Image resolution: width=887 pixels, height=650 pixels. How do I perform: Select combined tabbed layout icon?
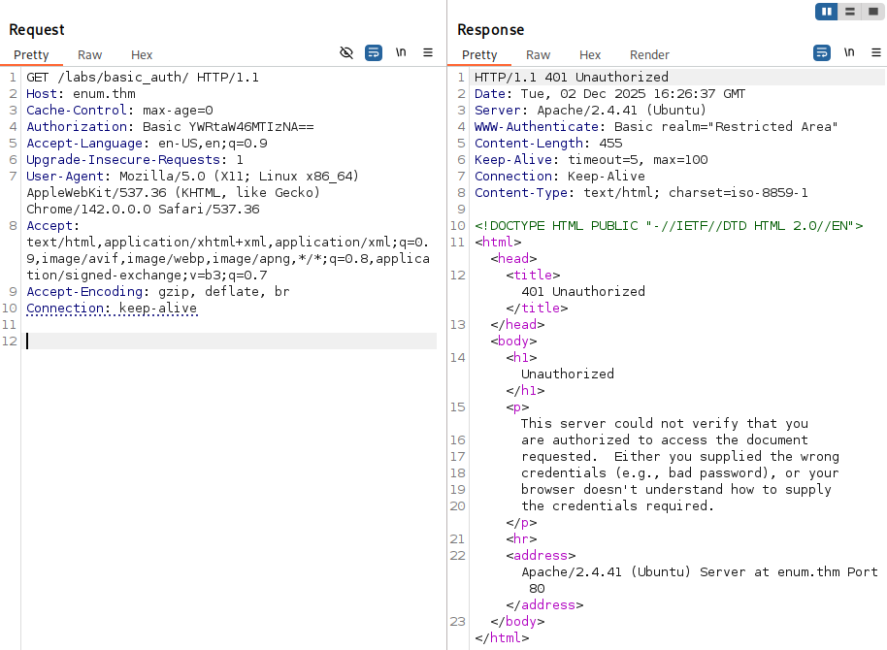pyautogui.click(x=872, y=12)
